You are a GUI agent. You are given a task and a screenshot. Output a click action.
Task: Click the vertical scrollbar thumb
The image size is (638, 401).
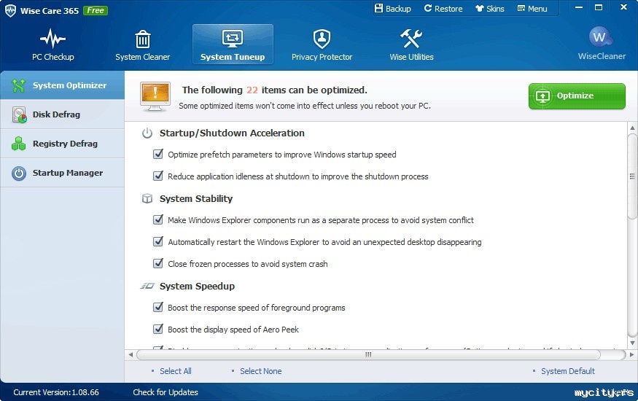[632, 176]
